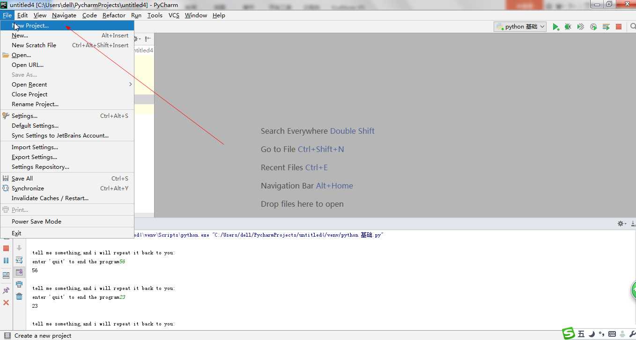Screen dimensions: 636x340
Task: Open the wrench tools icon in IME bar
Action: pyautogui.click(x=632, y=334)
